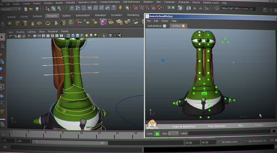Click the lock selection padlock icon
The image size is (277, 153).
pyautogui.click(x=120, y=7)
